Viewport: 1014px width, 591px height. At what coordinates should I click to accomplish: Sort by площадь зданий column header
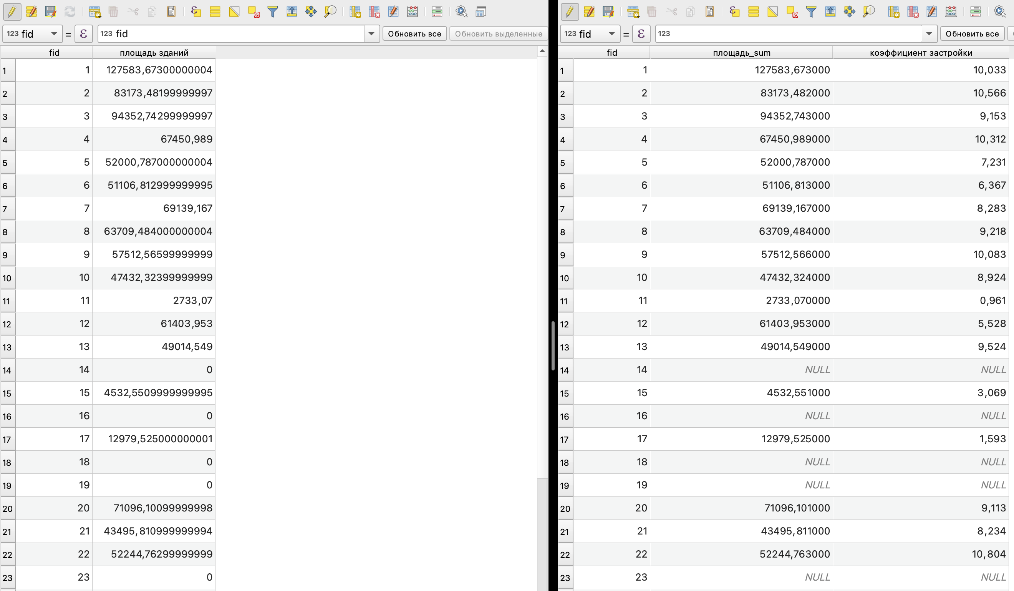point(154,52)
